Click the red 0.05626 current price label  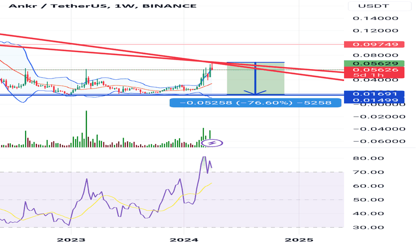(x=374, y=69)
